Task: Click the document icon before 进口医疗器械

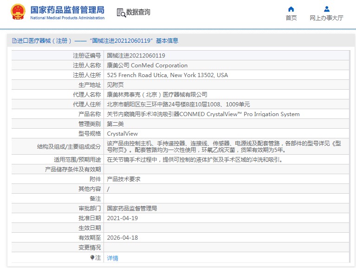Action: [14, 41]
